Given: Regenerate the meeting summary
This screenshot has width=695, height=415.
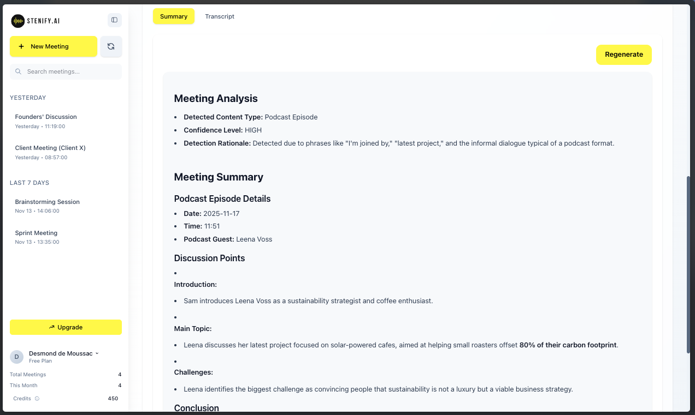Looking at the screenshot, I should (x=623, y=55).
